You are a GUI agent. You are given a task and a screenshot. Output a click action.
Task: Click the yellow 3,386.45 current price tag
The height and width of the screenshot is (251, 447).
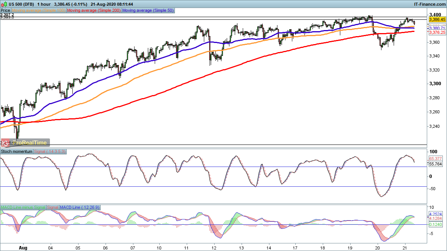[437, 19]
